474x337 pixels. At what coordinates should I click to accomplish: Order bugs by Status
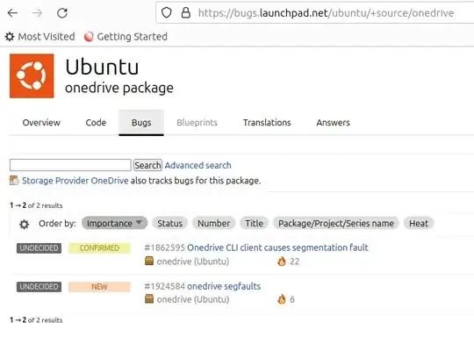click(170, 223)
